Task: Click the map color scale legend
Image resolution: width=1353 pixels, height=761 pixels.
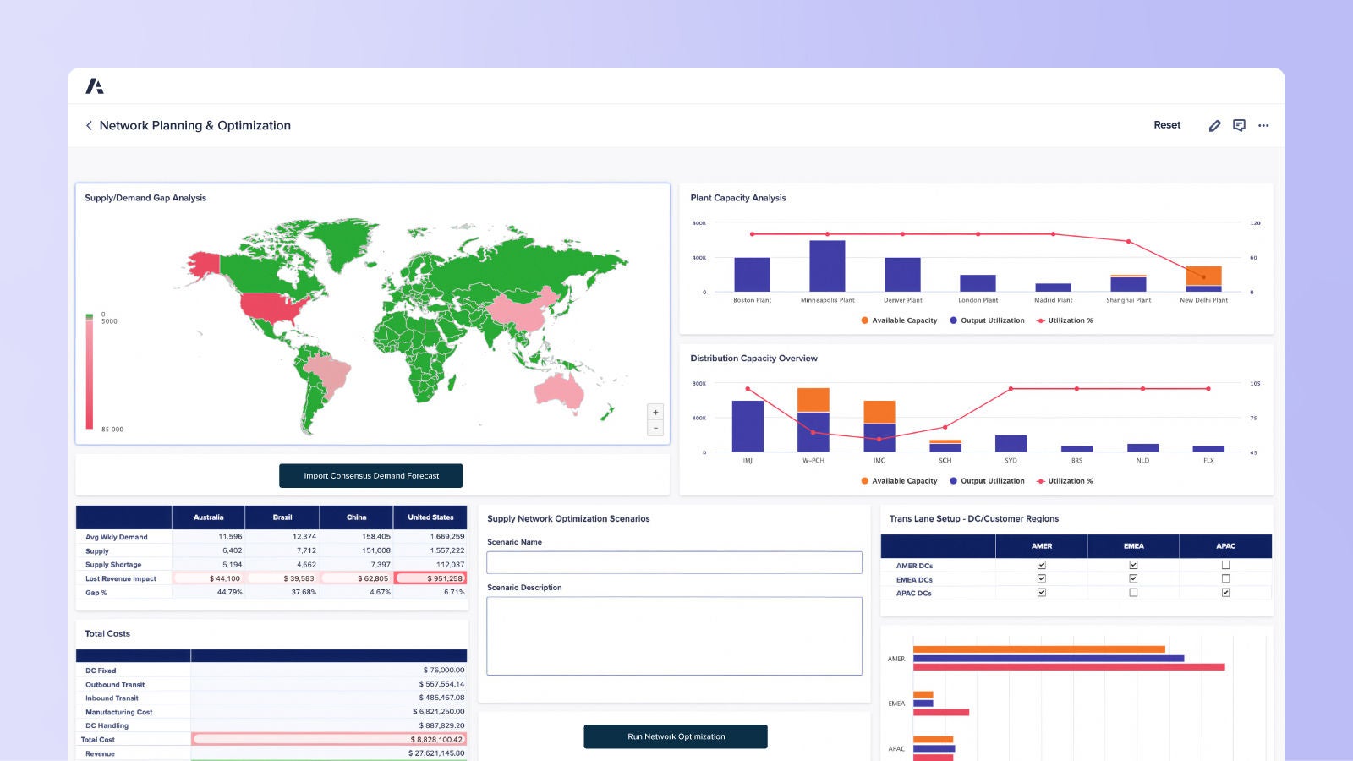Action: (89, 372)
